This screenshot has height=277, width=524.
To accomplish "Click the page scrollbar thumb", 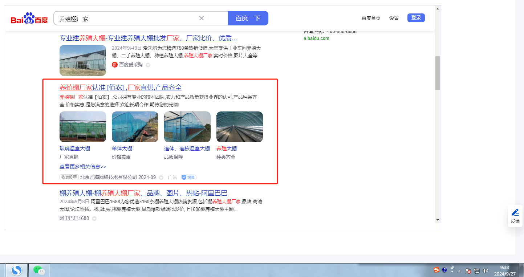I will pyautogui.click(x=438, y=73).
